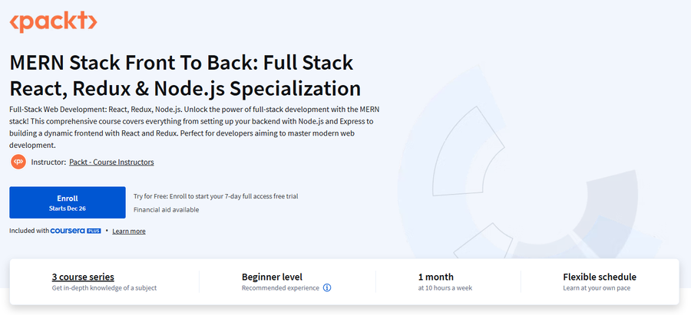
Task: Open the Recommended experience info icon
Action: pyautogui.click(x=327, y=288)
